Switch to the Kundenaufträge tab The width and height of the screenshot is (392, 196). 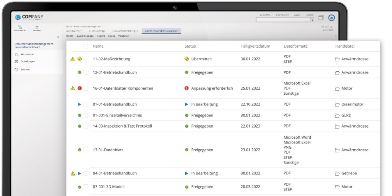97,31
